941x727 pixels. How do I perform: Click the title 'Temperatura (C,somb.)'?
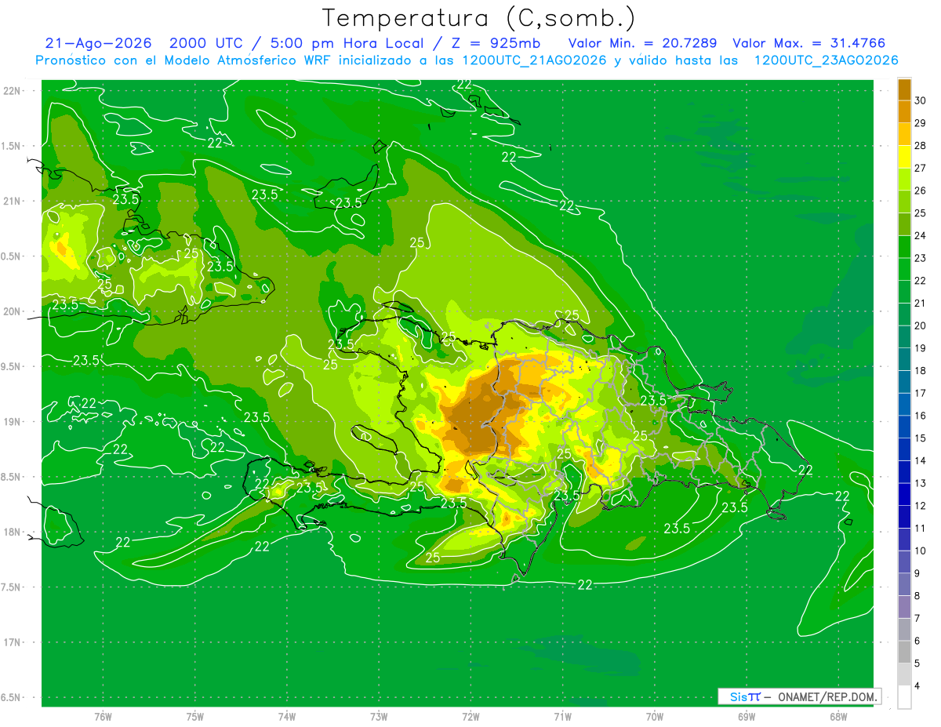point(479,18)
